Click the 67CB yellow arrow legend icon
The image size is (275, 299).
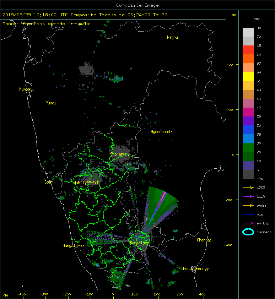tap(248, 187)
